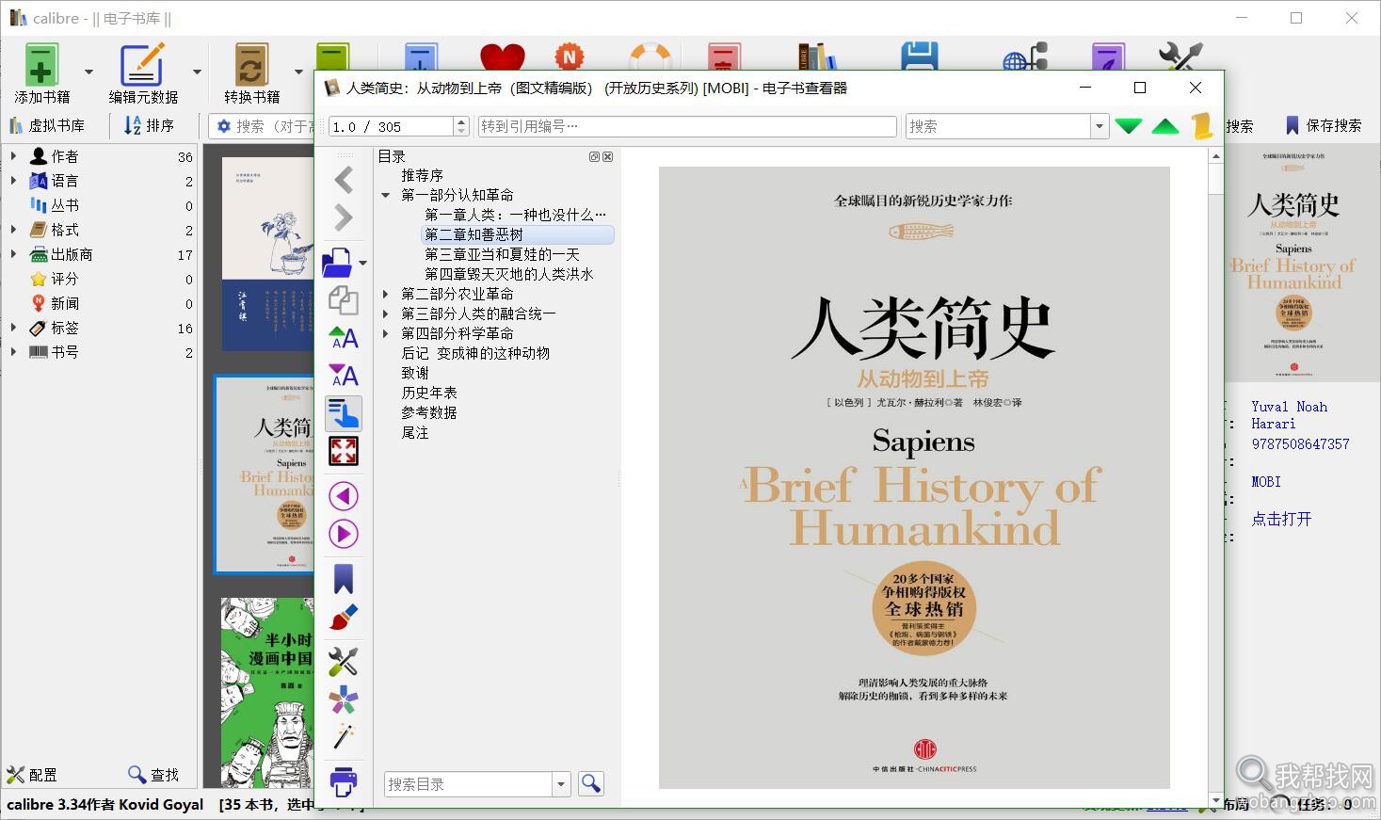Copy text with the copy icon
This screenshot has height=820, width=1381.
[344, 300]
